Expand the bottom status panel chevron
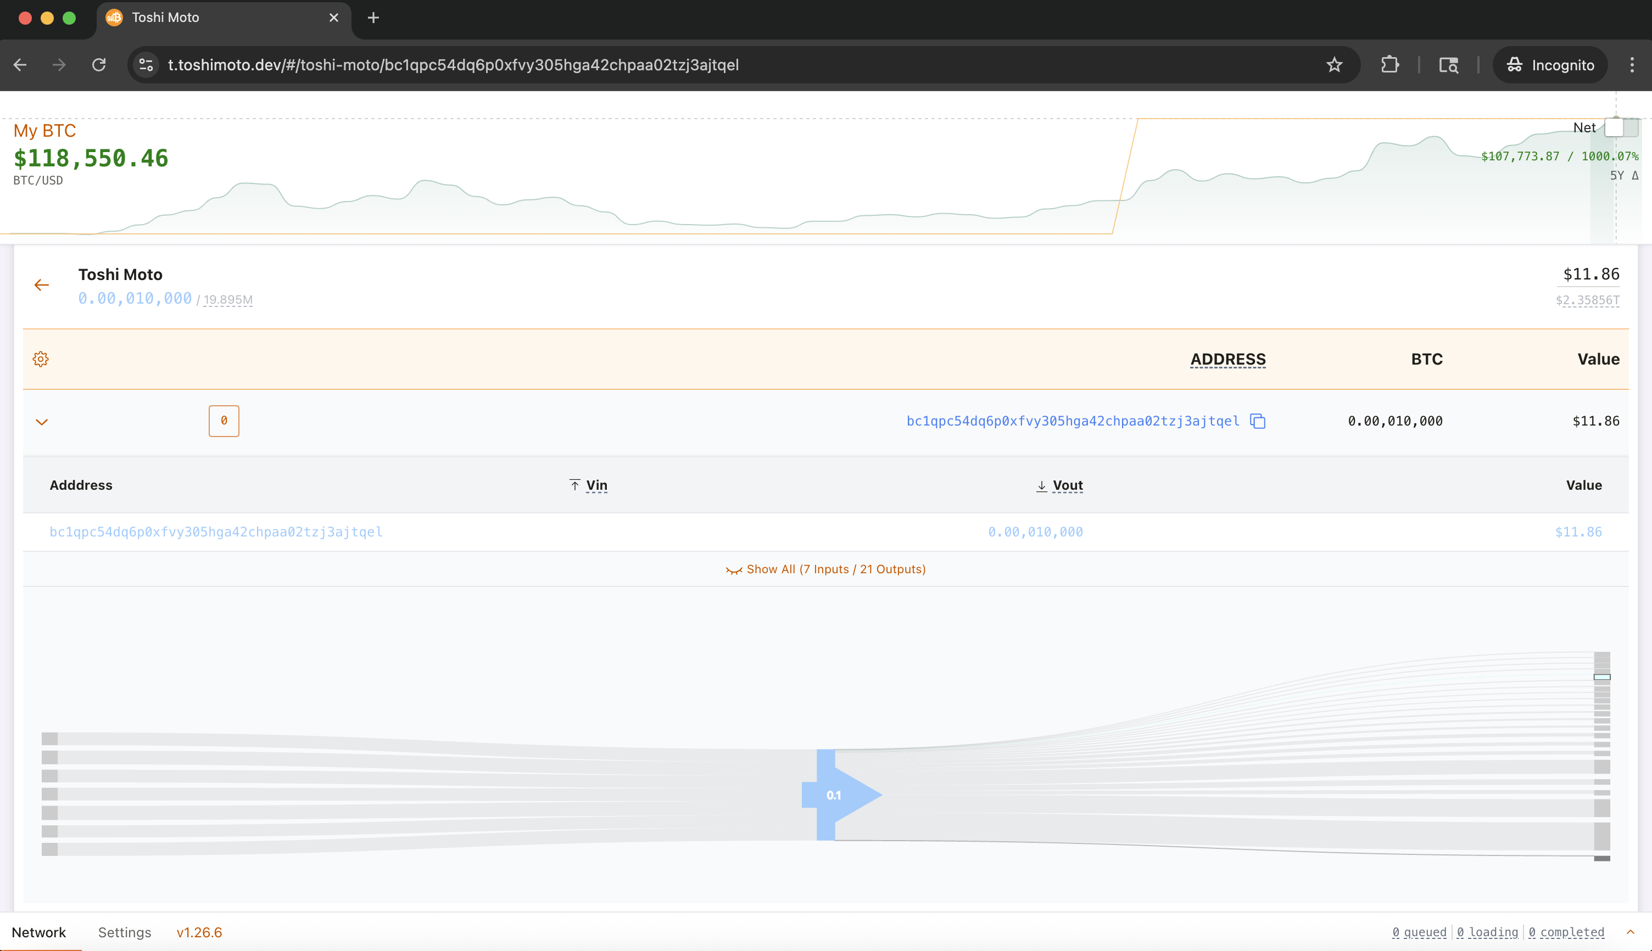 coord(1630,932)
